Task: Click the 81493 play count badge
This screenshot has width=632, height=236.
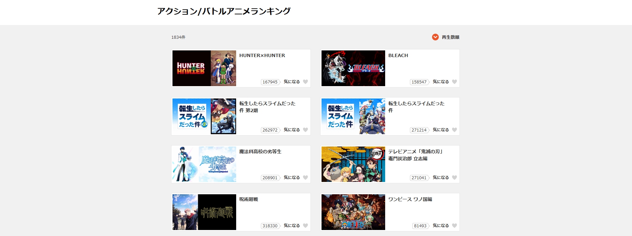Action: point(421,226)
